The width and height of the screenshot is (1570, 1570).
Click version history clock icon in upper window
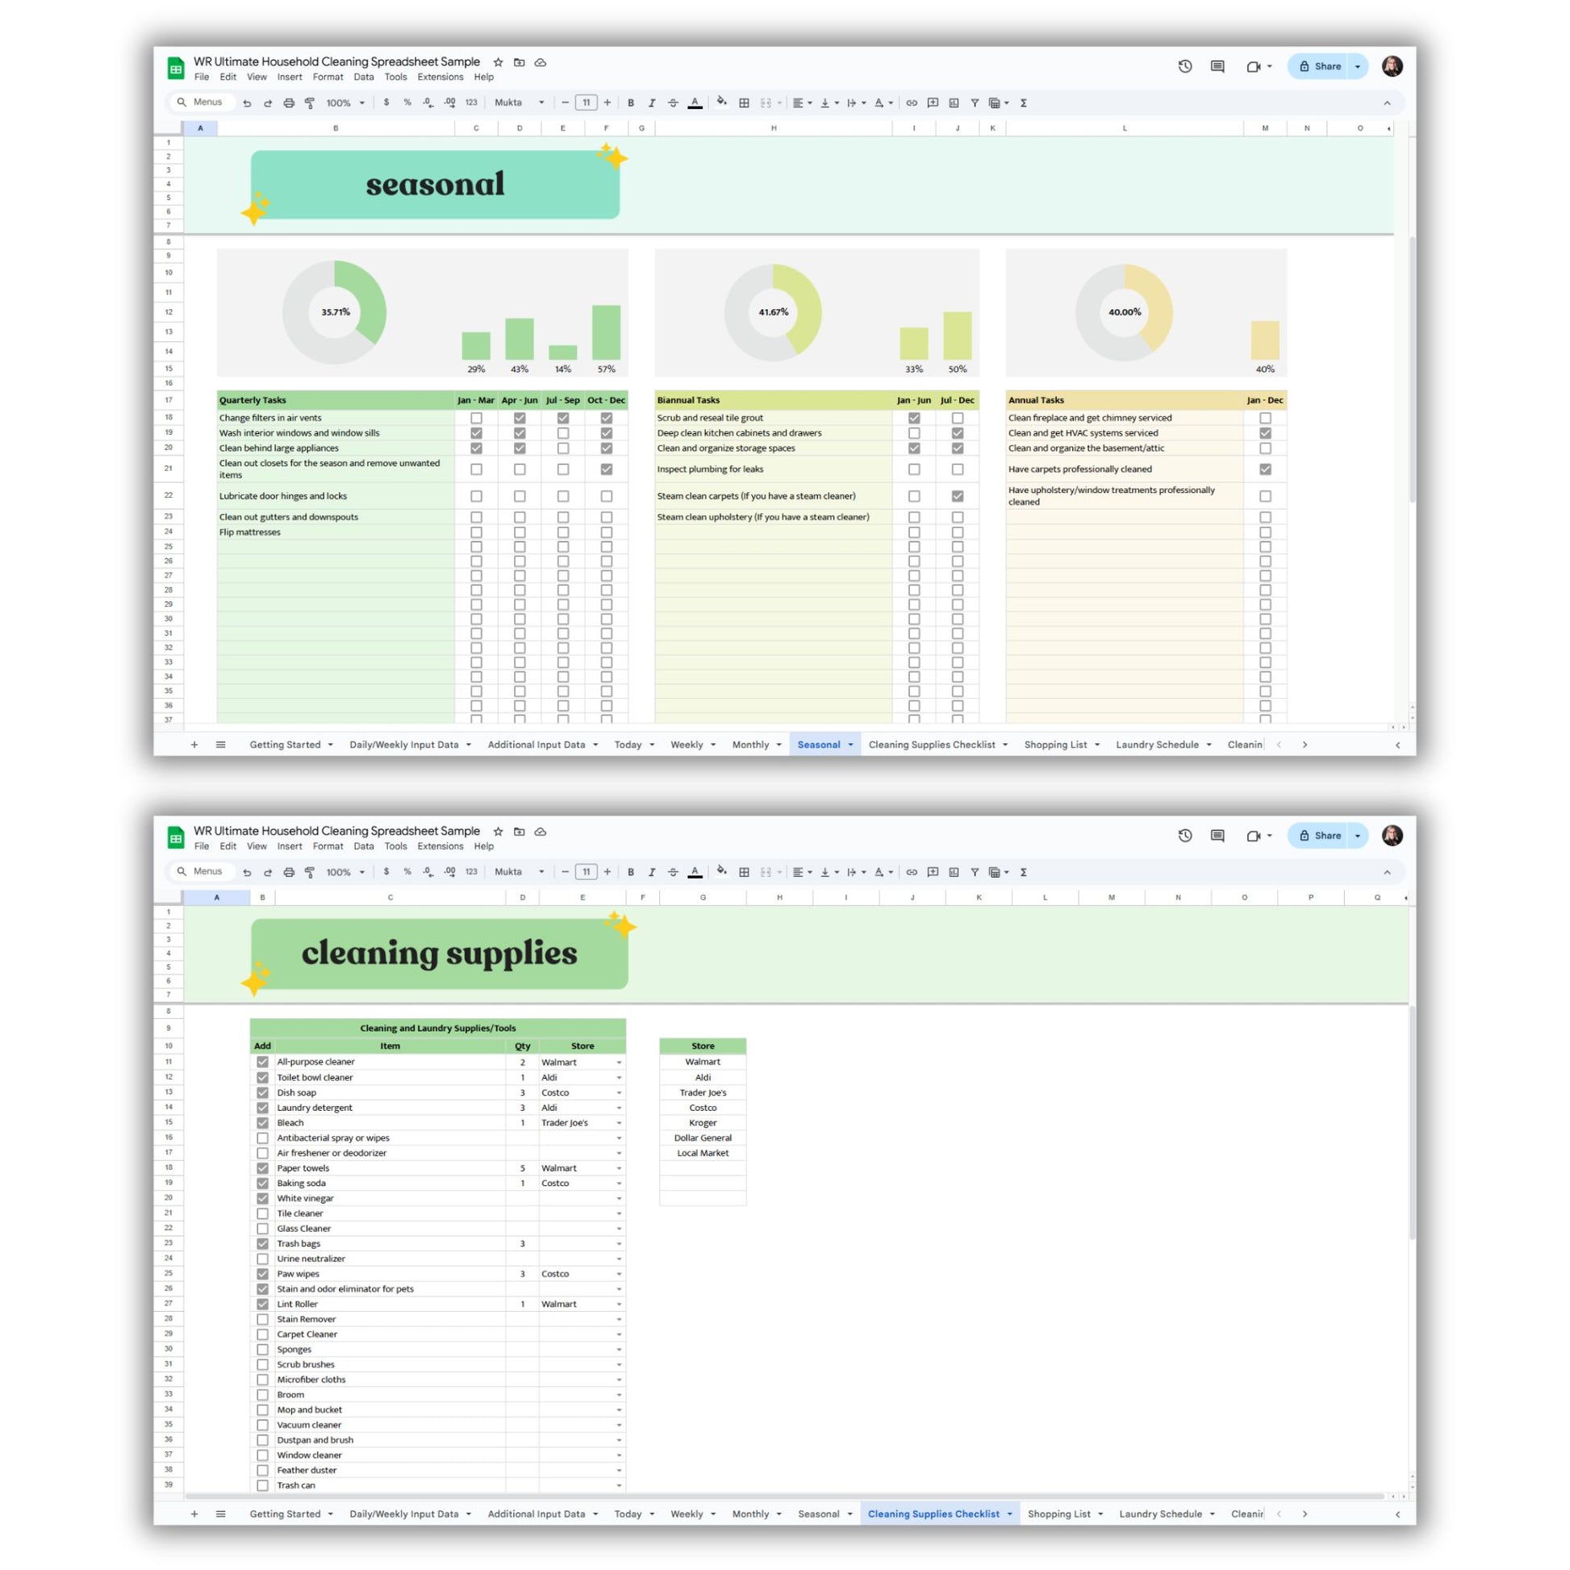1185,67
